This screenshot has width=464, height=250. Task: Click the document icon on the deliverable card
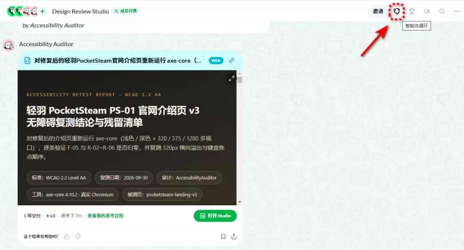tap(27, 61)
